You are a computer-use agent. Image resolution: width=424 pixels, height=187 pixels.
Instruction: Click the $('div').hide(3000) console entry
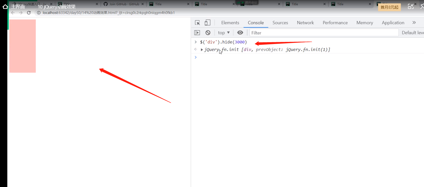(x=223, y=42)
